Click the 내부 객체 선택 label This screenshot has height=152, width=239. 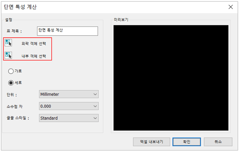point(34,56)
